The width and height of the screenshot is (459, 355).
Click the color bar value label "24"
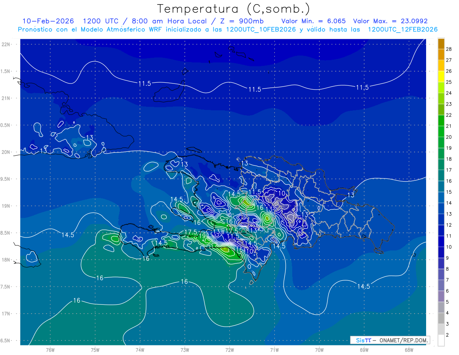click(x=449, y=93)
